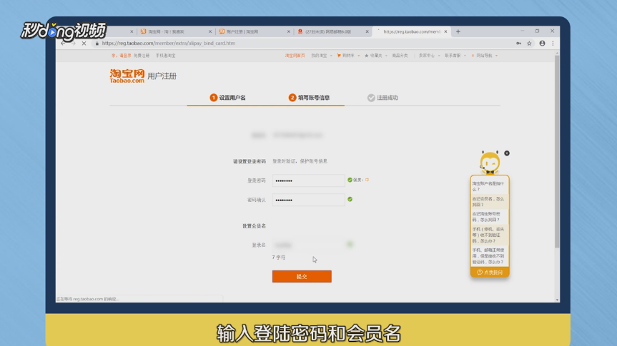Open the Chrome three-dot menu
The height and width of the screenshot is (346, 617).
[x=553, y=44]
